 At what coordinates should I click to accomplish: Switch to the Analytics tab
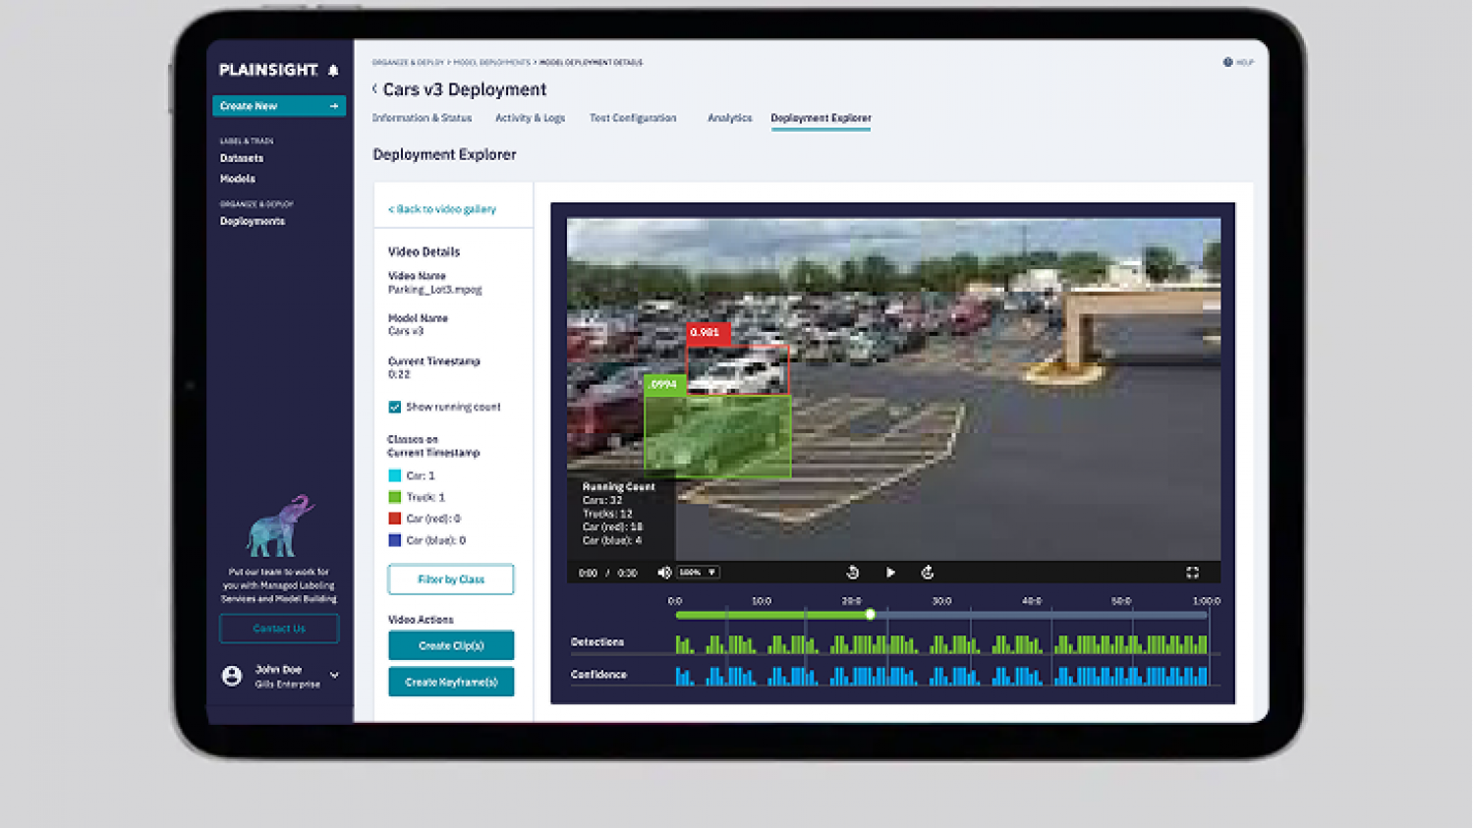click(x=729, y=118)
